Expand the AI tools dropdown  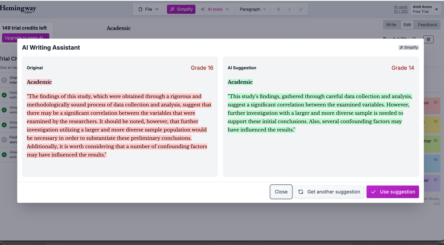215,9
